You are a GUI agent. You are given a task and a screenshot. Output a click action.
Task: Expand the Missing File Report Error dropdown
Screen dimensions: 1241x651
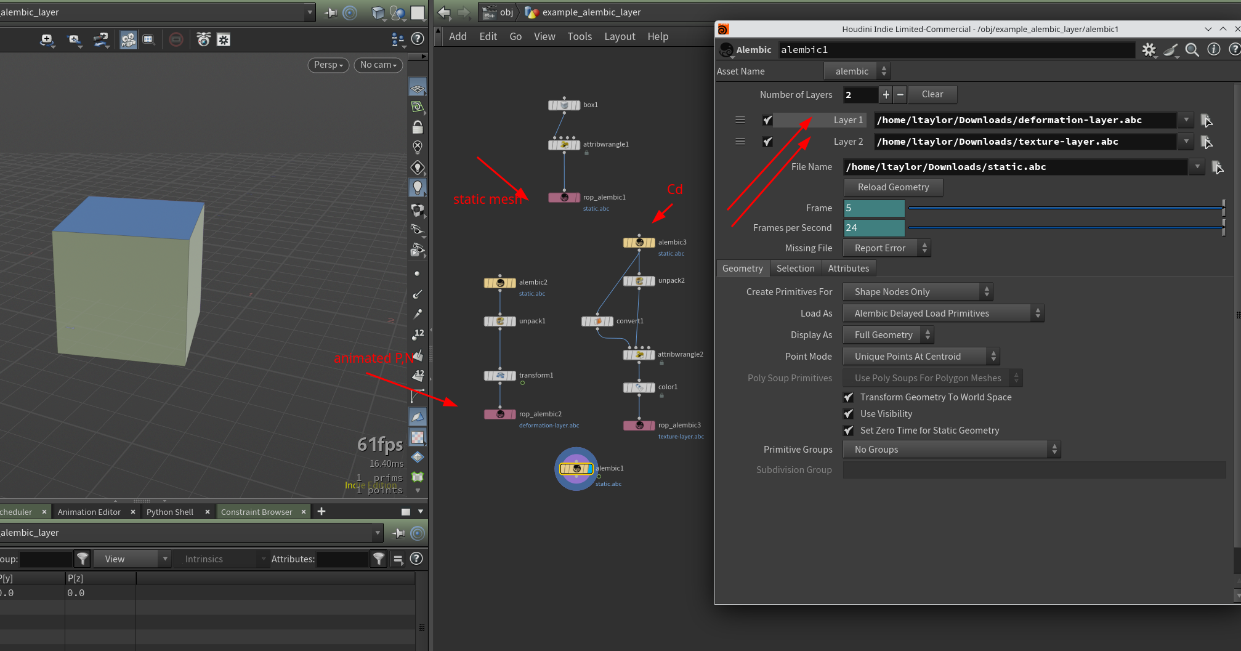886,248
